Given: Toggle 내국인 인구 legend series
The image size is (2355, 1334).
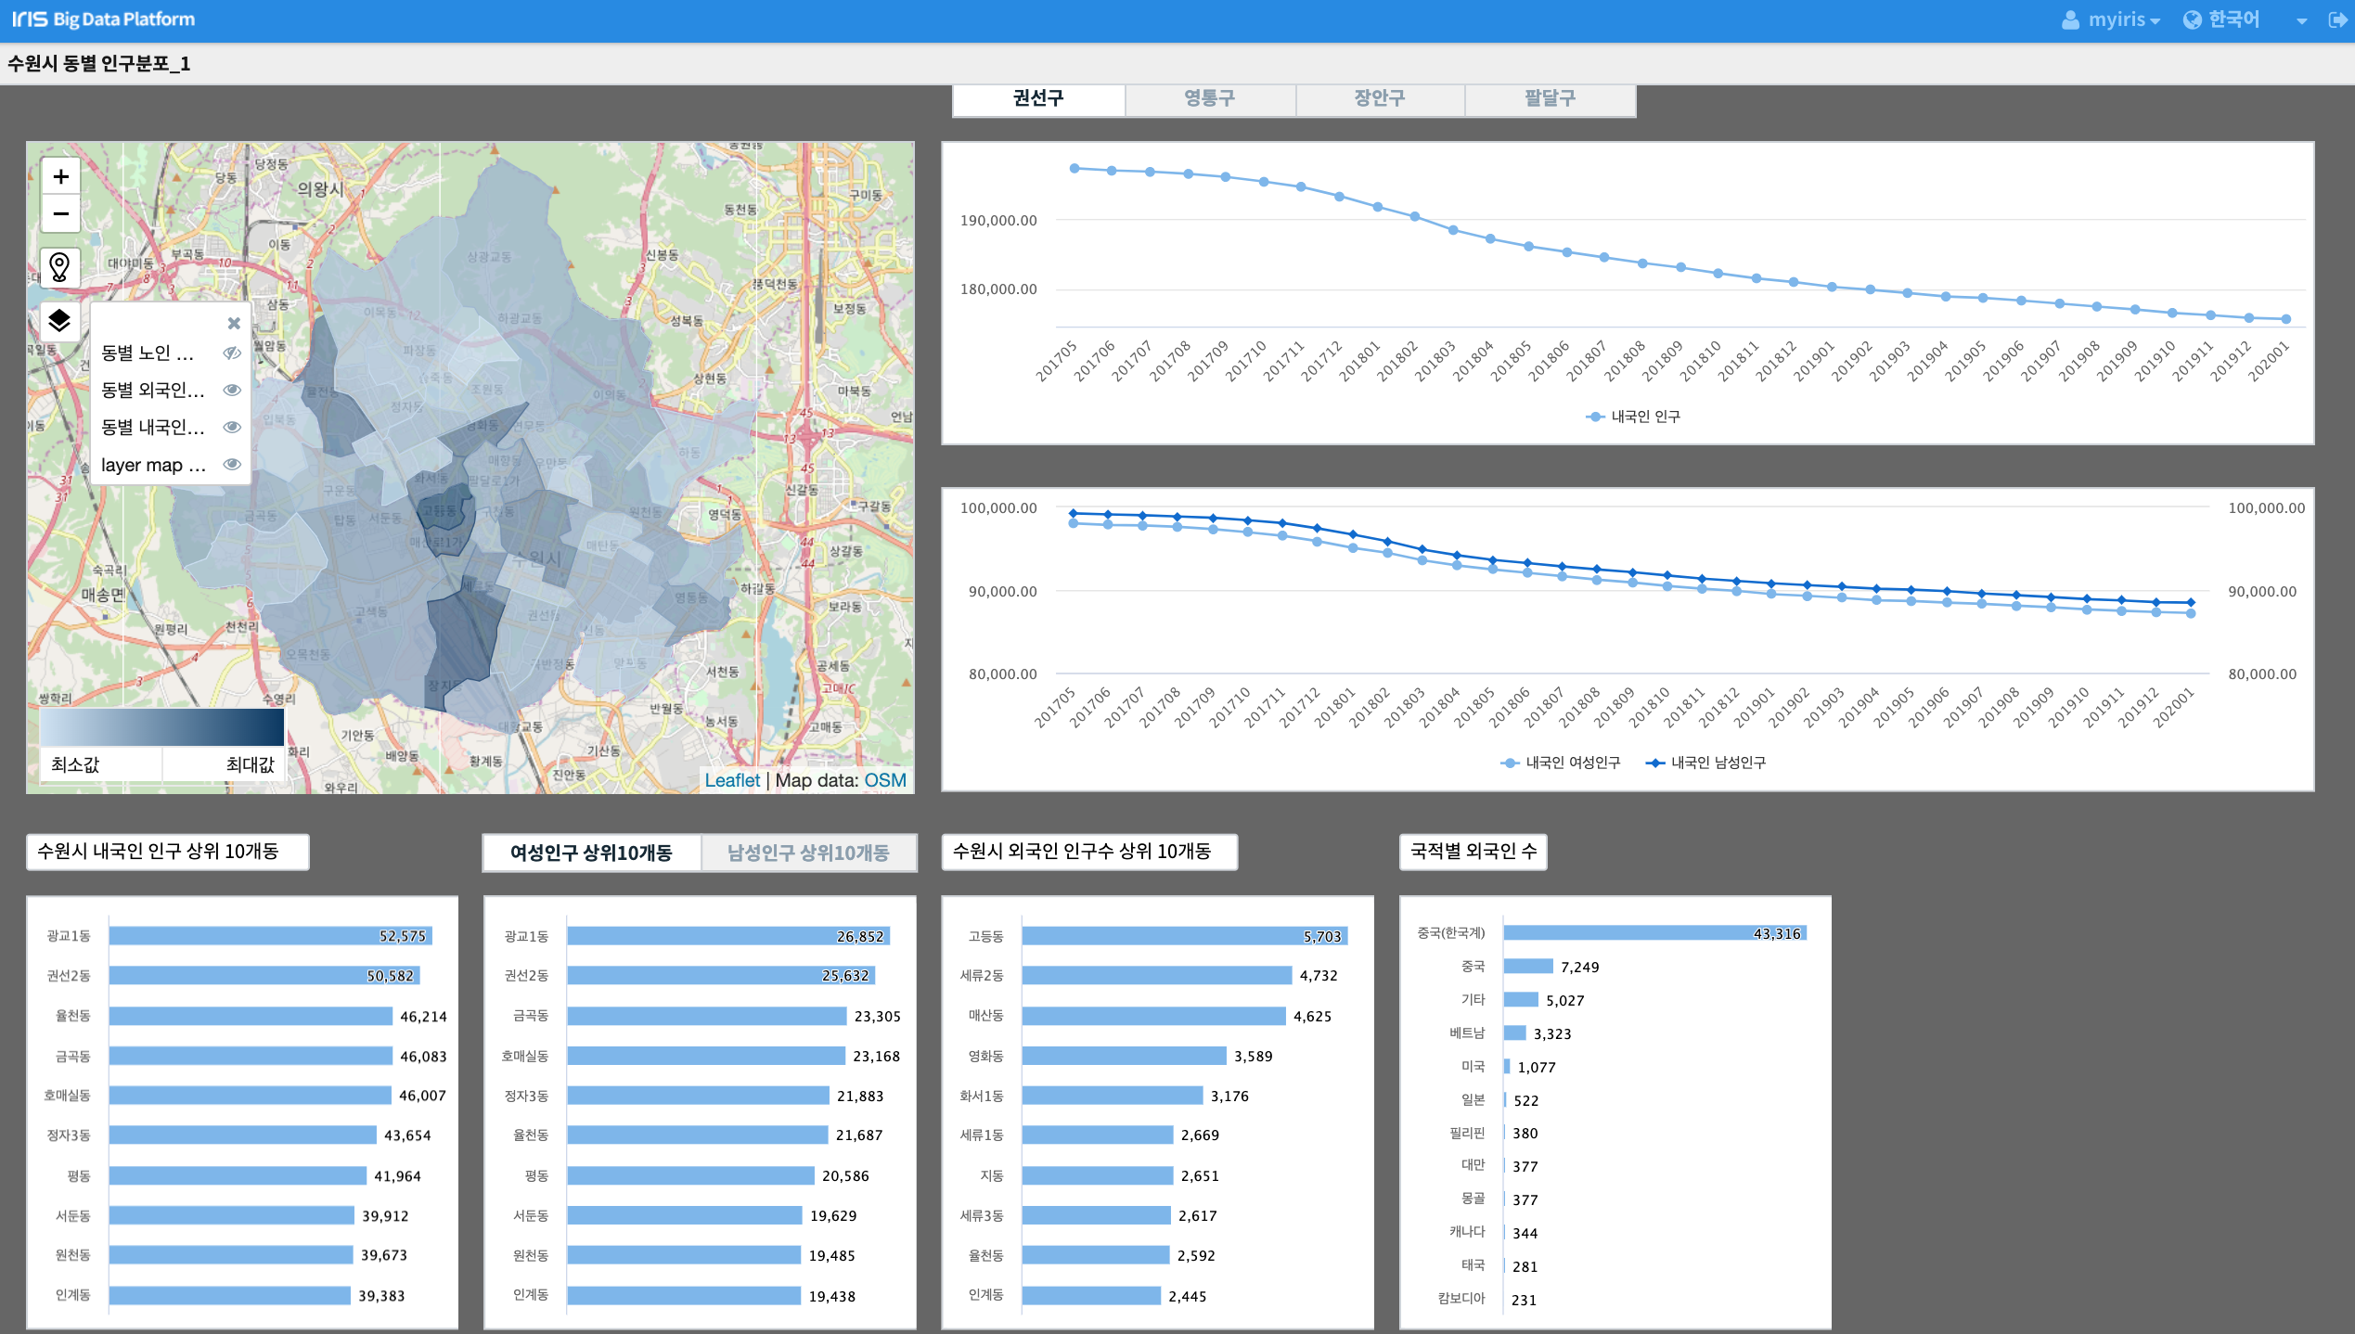Looking at the screenshot, I should click(x=1633, y=417).
